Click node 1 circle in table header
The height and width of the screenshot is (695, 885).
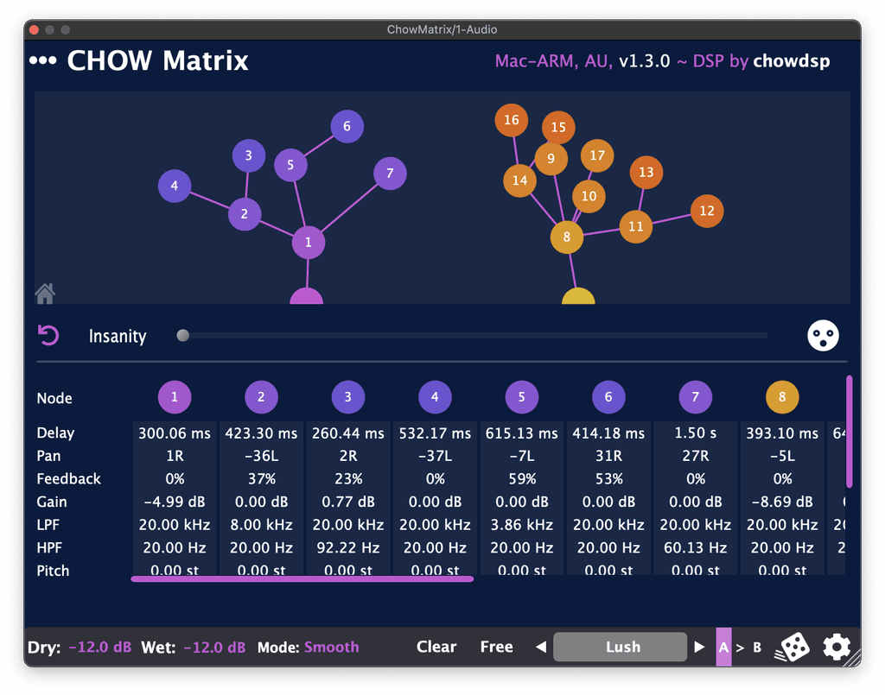(175, 397)
